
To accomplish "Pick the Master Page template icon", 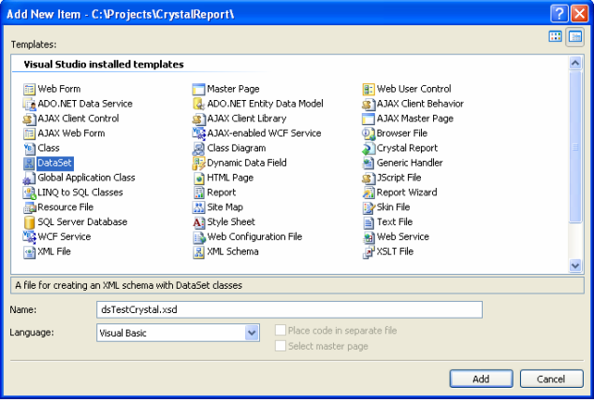I will pyautogui.click(x=198, y=89).
